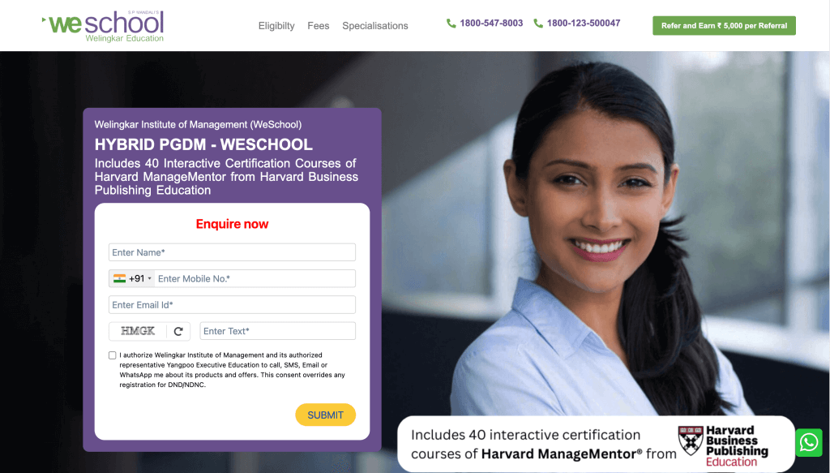Open the Specialisations menu item
The height and width of the screenshot is (473, 830).
pyautogui.click(x=374, y=26)
